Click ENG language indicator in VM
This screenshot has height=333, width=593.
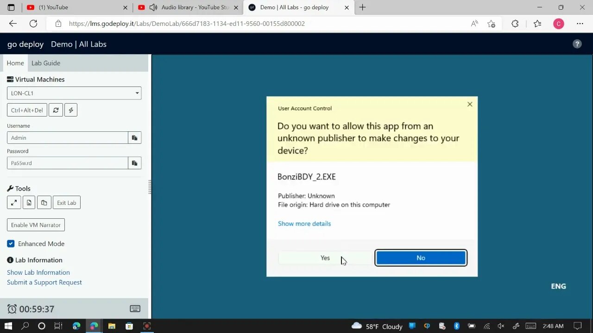point(558,286)
